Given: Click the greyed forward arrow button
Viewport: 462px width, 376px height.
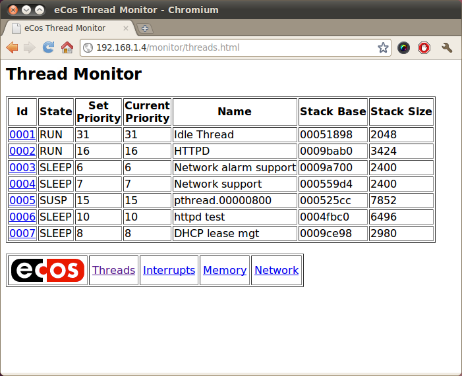Looking at the screenshot, I should pos(30,47).
